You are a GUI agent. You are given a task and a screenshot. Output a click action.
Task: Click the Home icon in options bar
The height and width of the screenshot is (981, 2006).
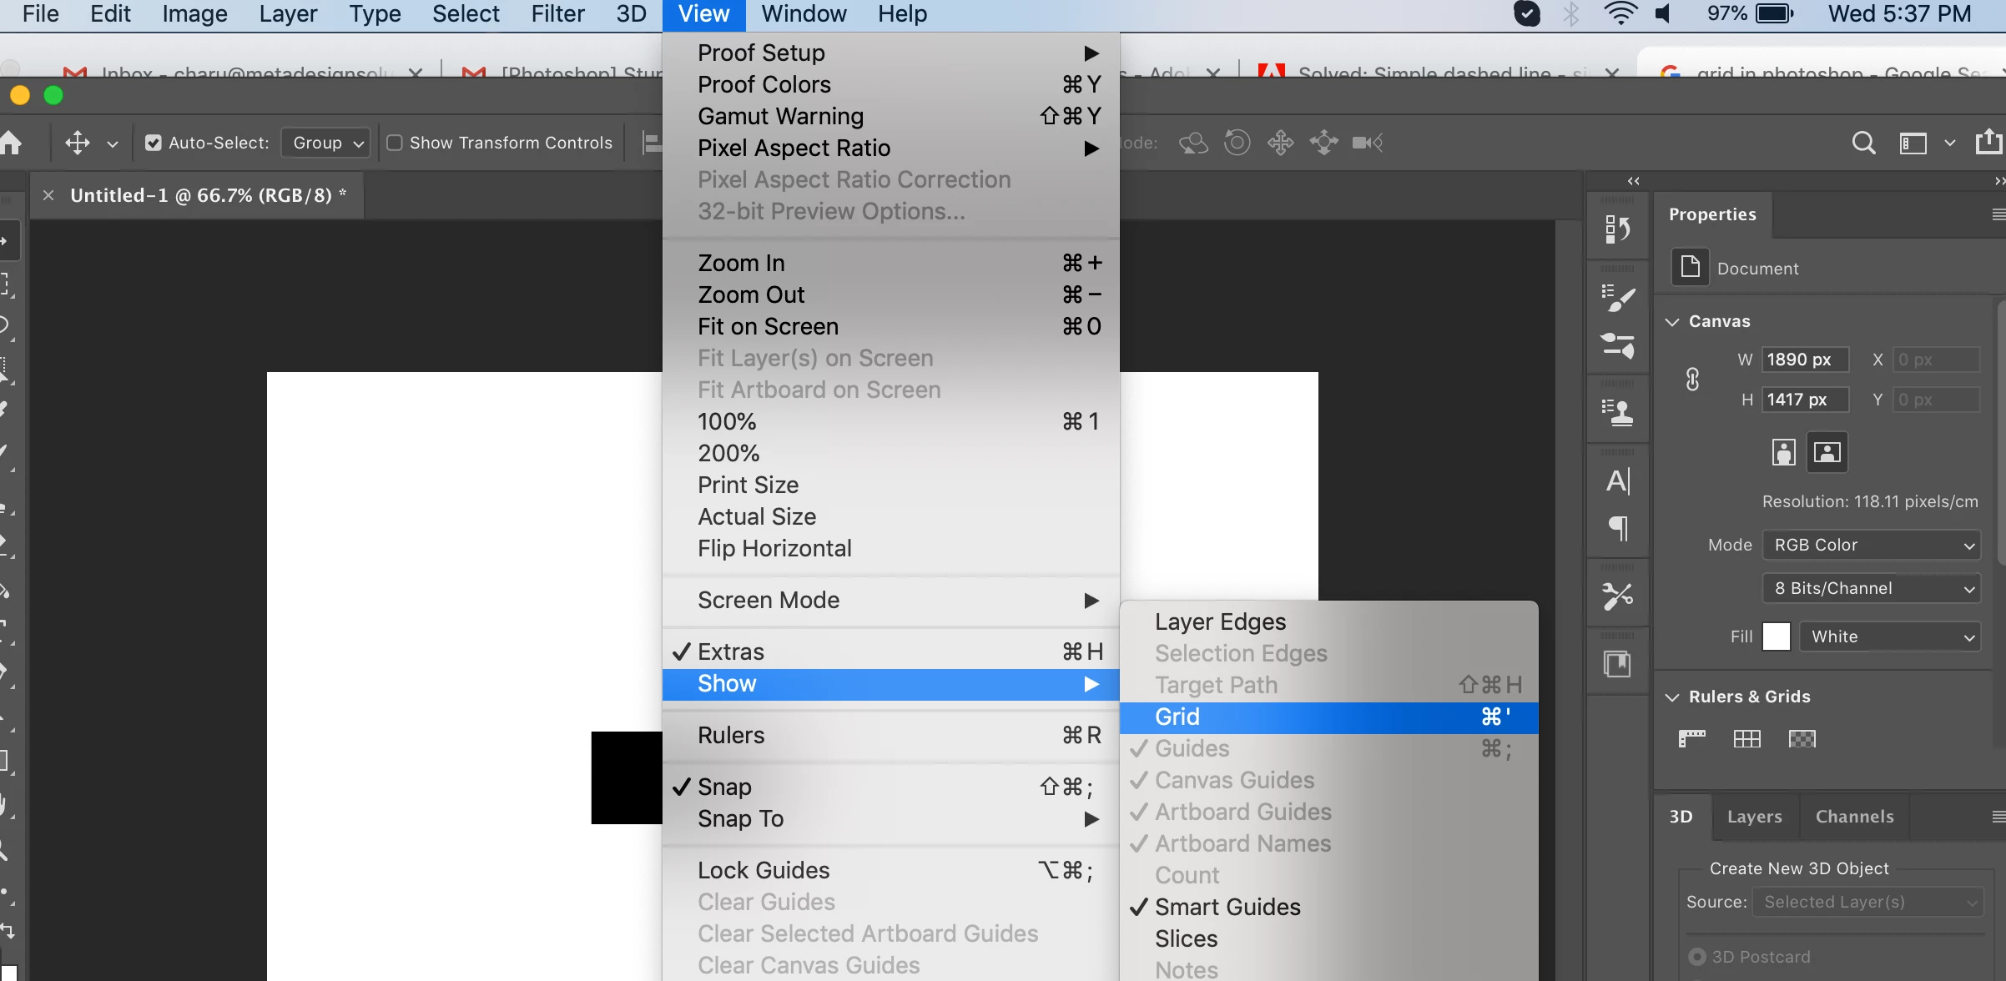point(10,143)
